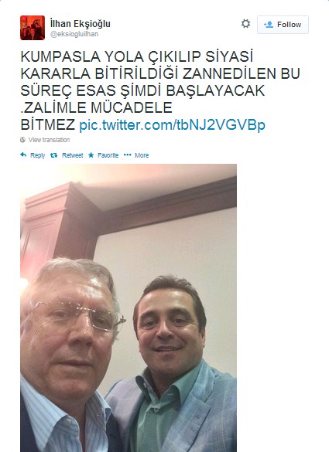Click the globe translation icon

point(22,140)
